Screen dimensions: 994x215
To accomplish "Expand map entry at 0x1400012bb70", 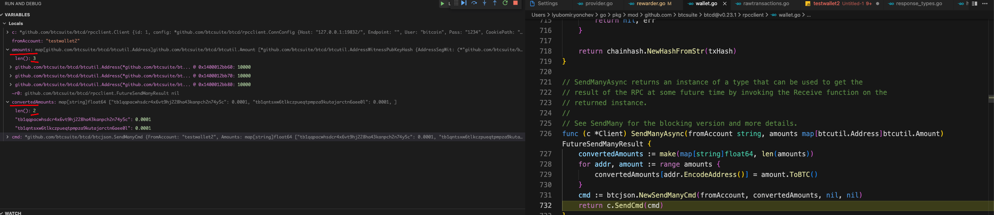I will (11, 76).
